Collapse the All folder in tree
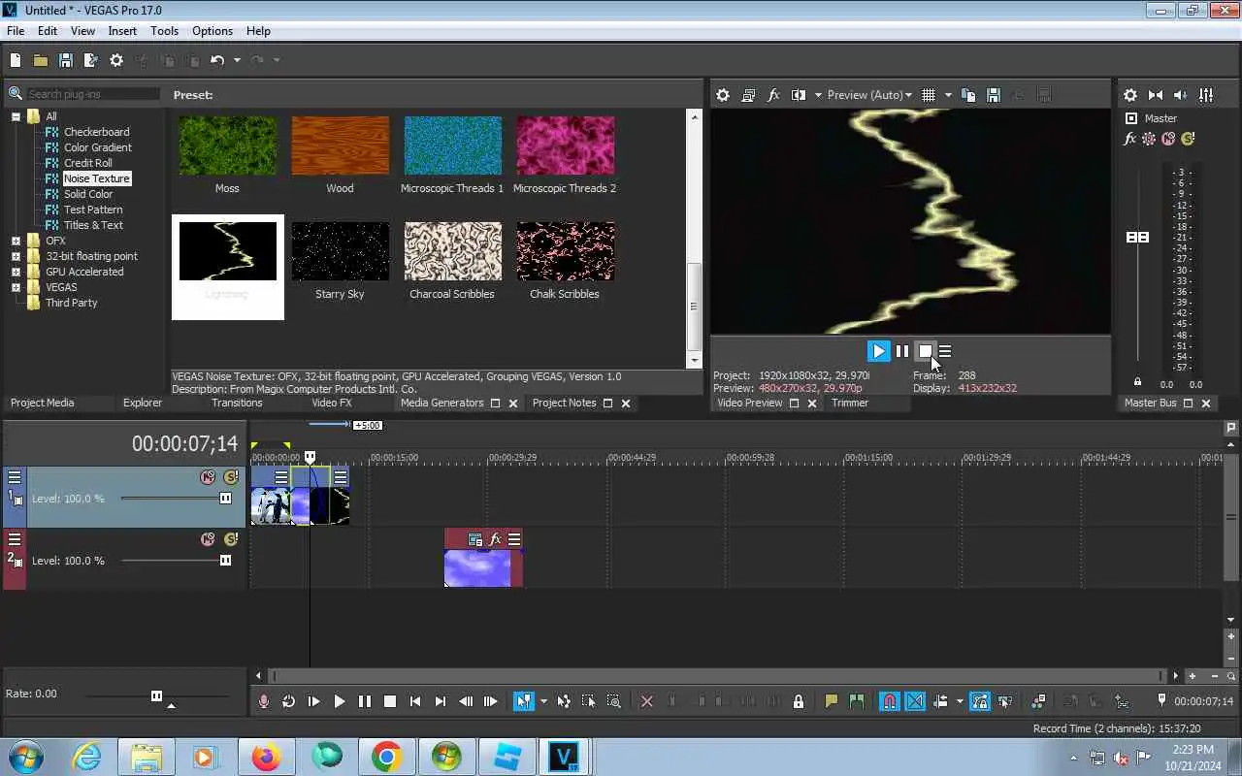This screenshot has width=1242, height=776. tap(16, 116)
